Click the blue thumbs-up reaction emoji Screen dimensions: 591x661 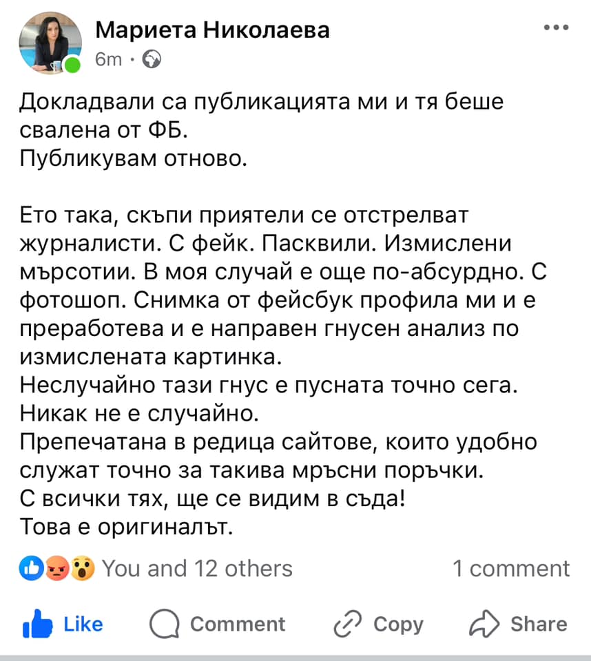tap(31, 568)
